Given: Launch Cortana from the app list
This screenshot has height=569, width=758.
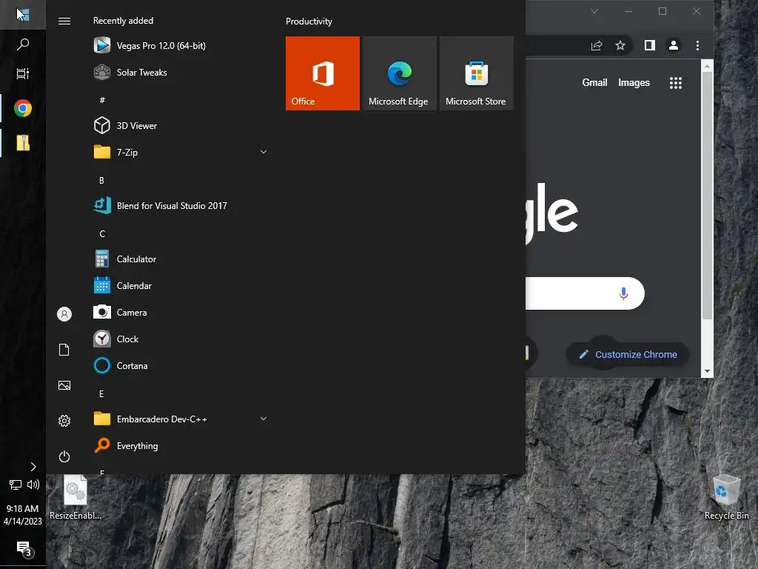Looking at the screenshot, I should (x=180, y=366).
